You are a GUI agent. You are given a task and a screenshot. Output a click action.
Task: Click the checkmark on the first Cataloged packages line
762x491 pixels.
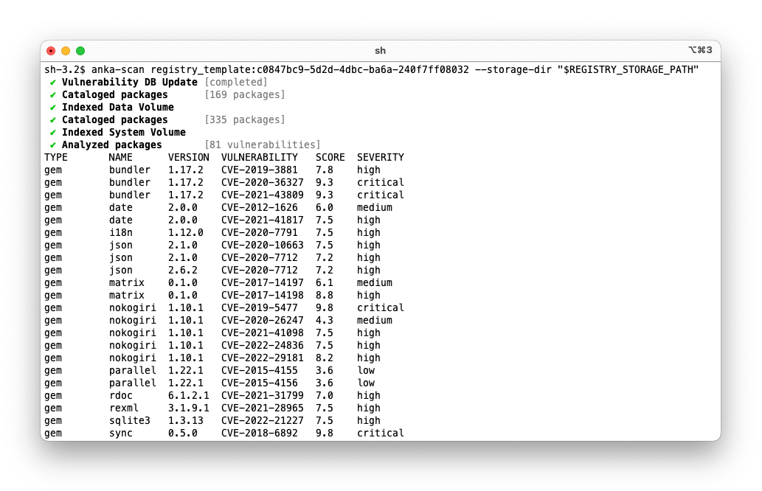(x=52, y=94)
